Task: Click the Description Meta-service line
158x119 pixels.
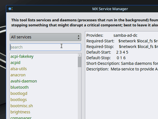Action: (x=122, y=69)
